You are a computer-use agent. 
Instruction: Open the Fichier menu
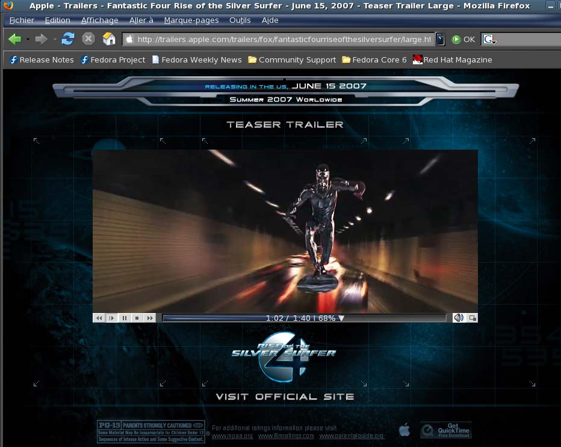coord(22,20)
